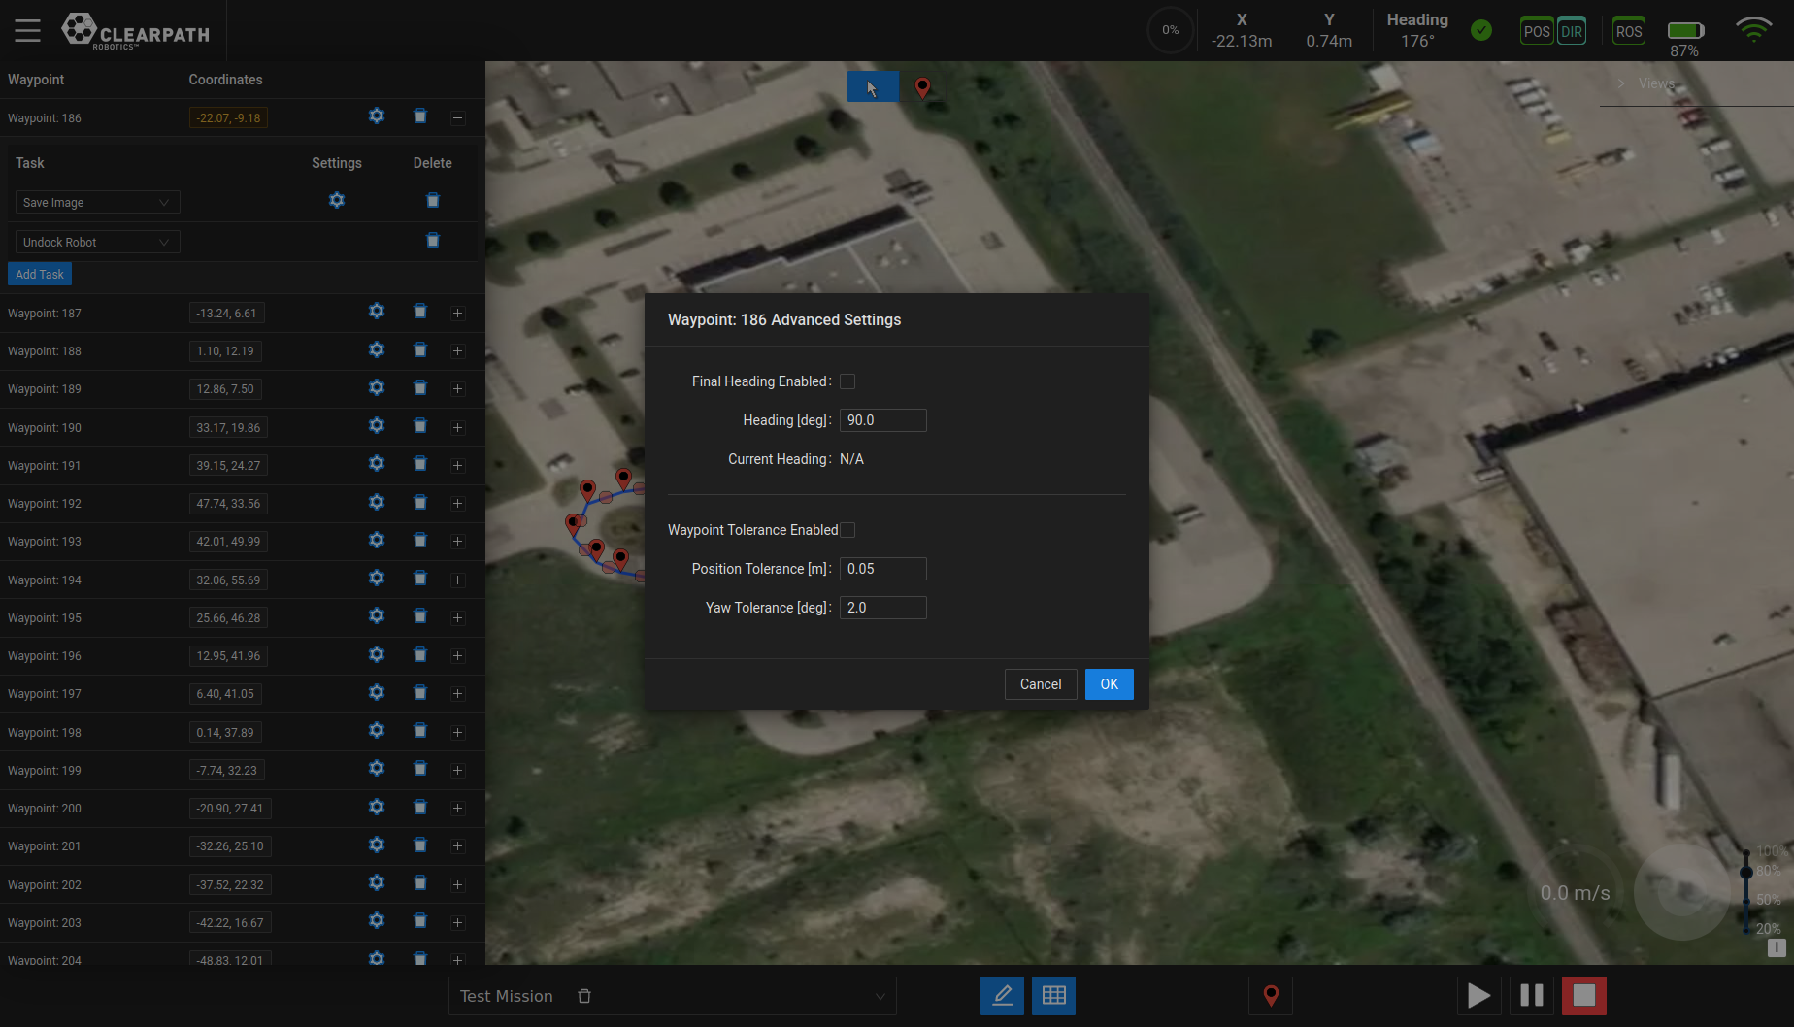Enable the Waypoint Tolerance checkbox
Screen dimensions: 1794x1027
click(847, 530)
